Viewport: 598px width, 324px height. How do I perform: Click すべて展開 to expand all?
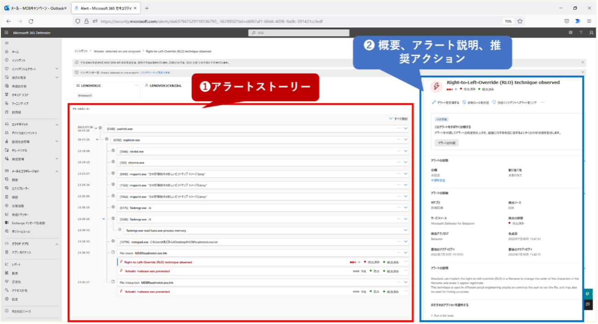tap(398, 119)
